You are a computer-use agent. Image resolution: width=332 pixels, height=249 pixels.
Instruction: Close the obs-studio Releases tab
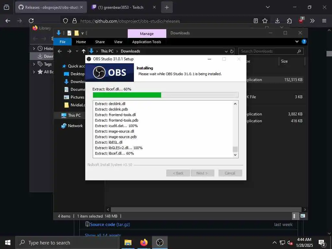(81, 7)
